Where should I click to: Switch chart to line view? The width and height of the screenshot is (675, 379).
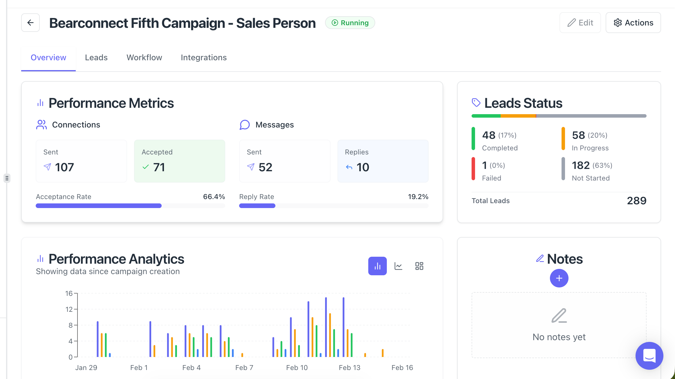click(398, 266)
